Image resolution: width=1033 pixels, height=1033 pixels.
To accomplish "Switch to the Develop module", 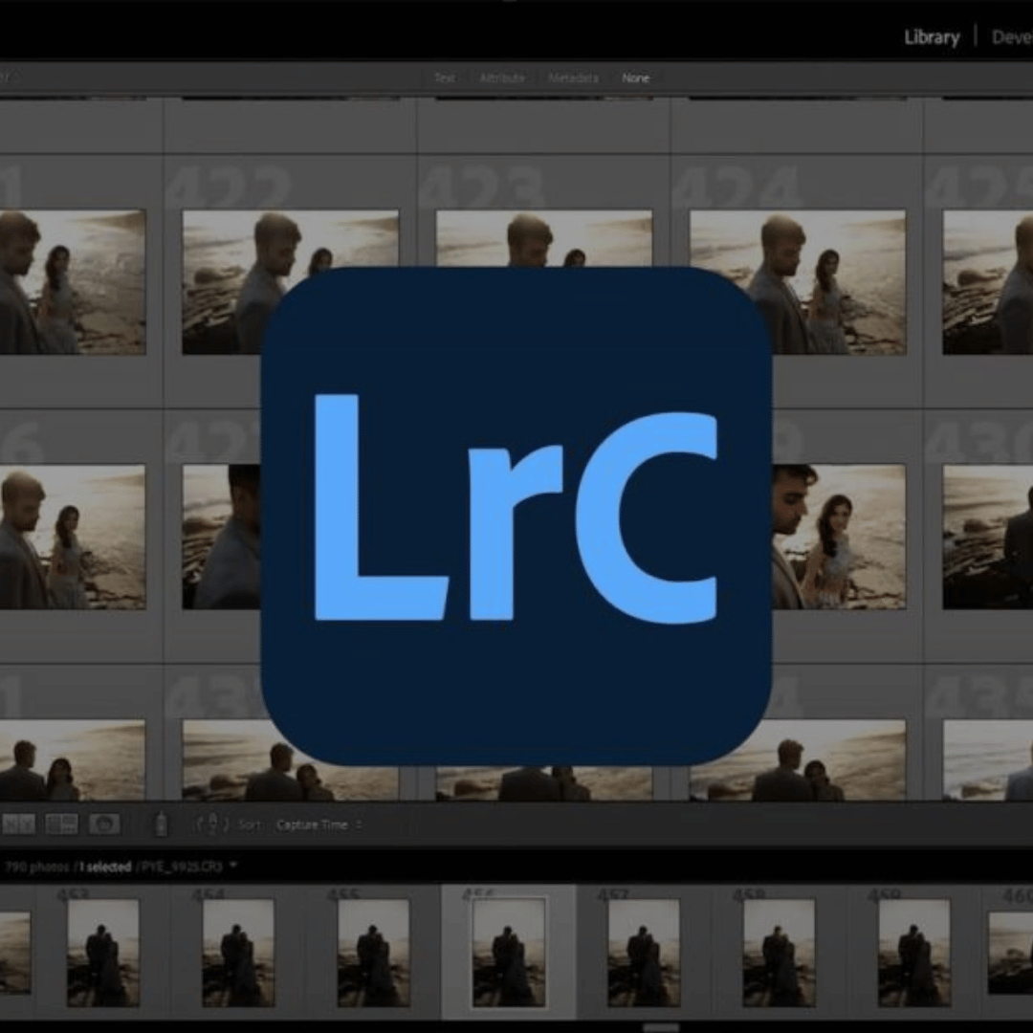I will pyautogui.click(x=1016, y=38).
